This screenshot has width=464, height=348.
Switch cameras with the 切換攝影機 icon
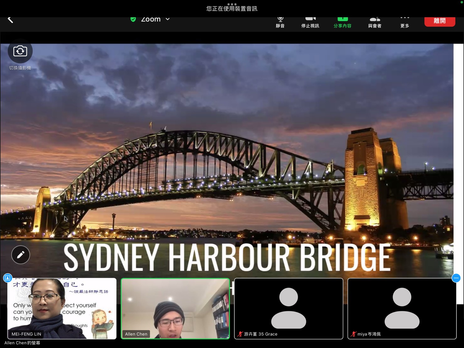click(x=20, y=51)
